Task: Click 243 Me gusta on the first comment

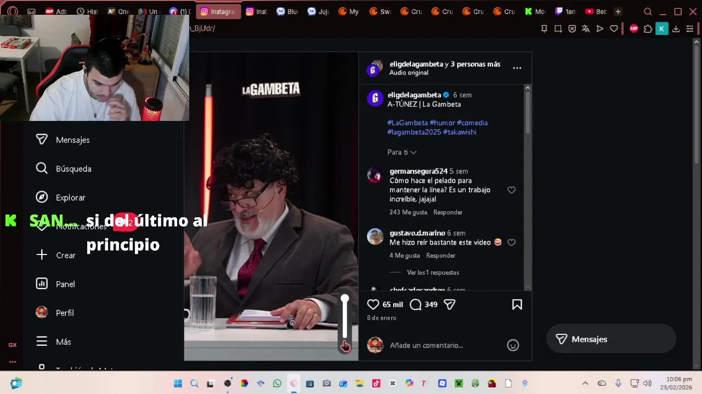Action: (x=408, y=212)
